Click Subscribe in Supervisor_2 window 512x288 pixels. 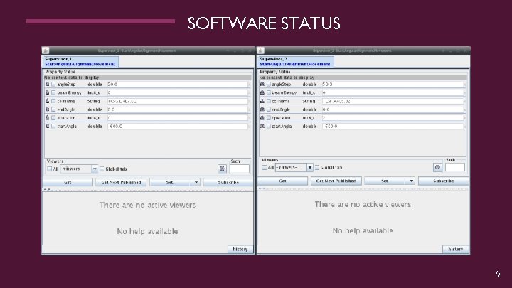(444, 181)
